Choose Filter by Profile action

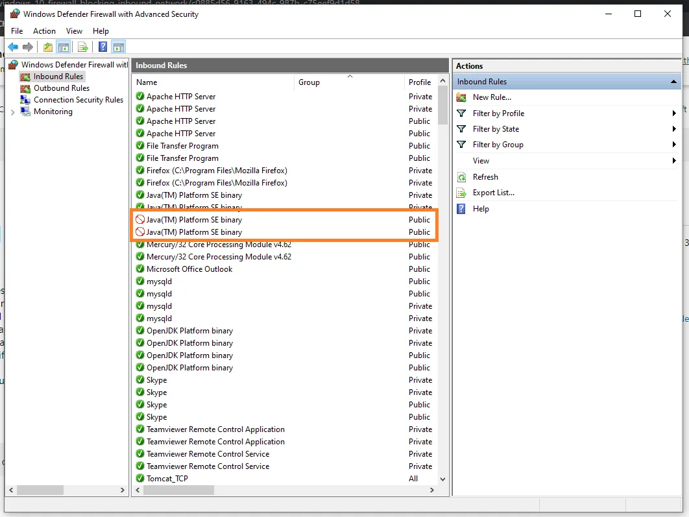click(x=498, y=114)
